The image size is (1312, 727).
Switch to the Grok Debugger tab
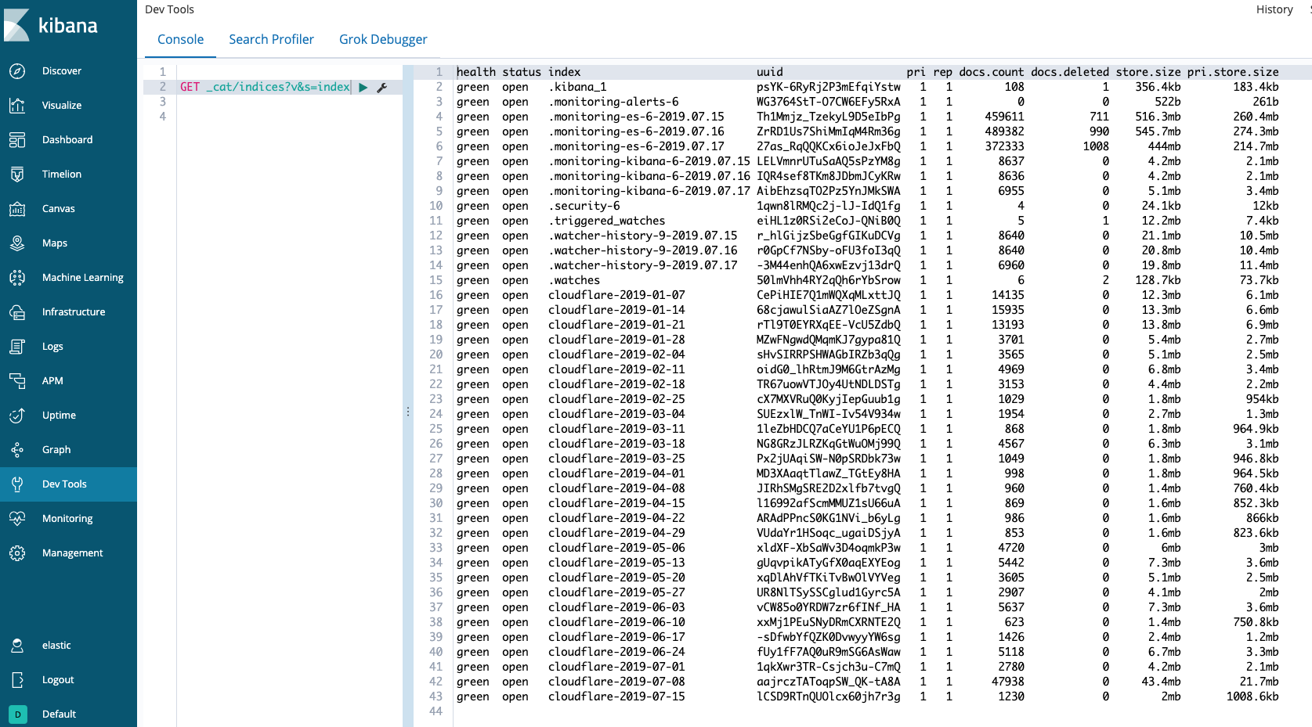point(382,39)
